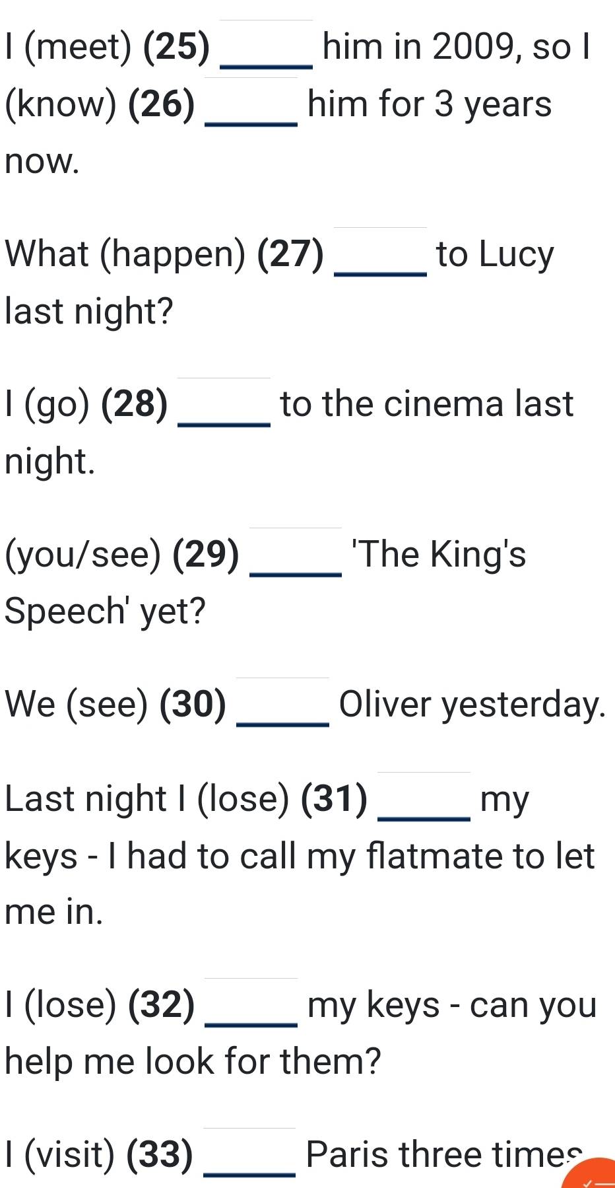Click the bold number label (27)

291,254
